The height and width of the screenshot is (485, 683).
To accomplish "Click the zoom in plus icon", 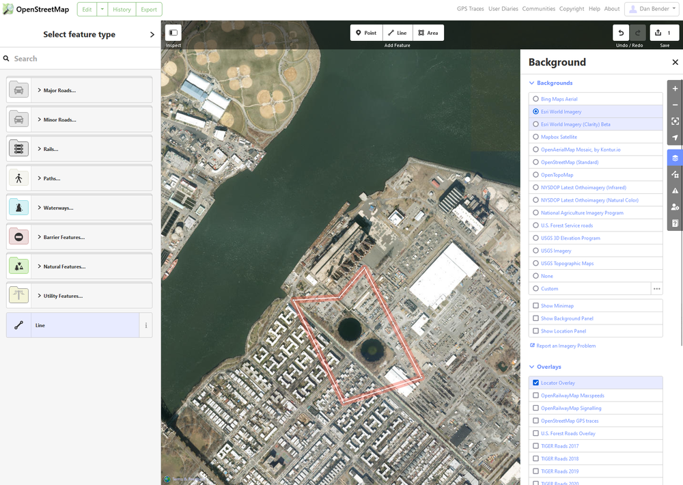I will [675, 89].
